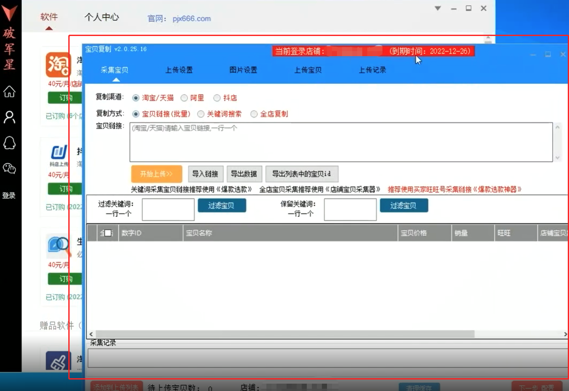Click the WeChat icon in sidebar

9,168
